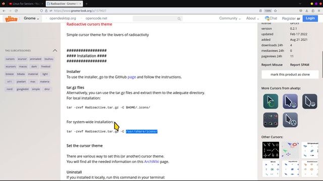Screen dimensions: 323x181
Task: Open the downloads panel in toolbar
Action: [x=307, y=11]
